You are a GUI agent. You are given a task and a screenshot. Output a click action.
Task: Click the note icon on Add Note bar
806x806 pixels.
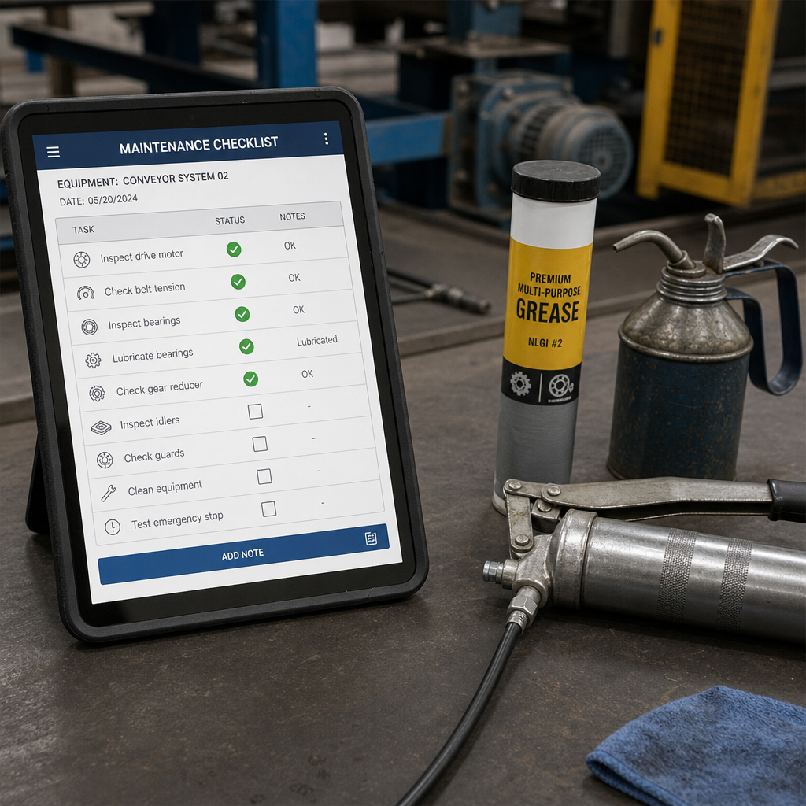pyautogui.click(x=372, y=538)
